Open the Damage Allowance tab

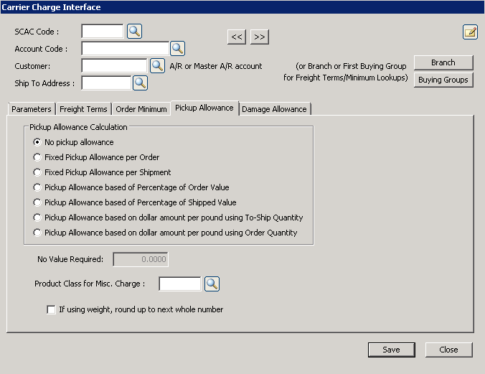pos(274,109)
